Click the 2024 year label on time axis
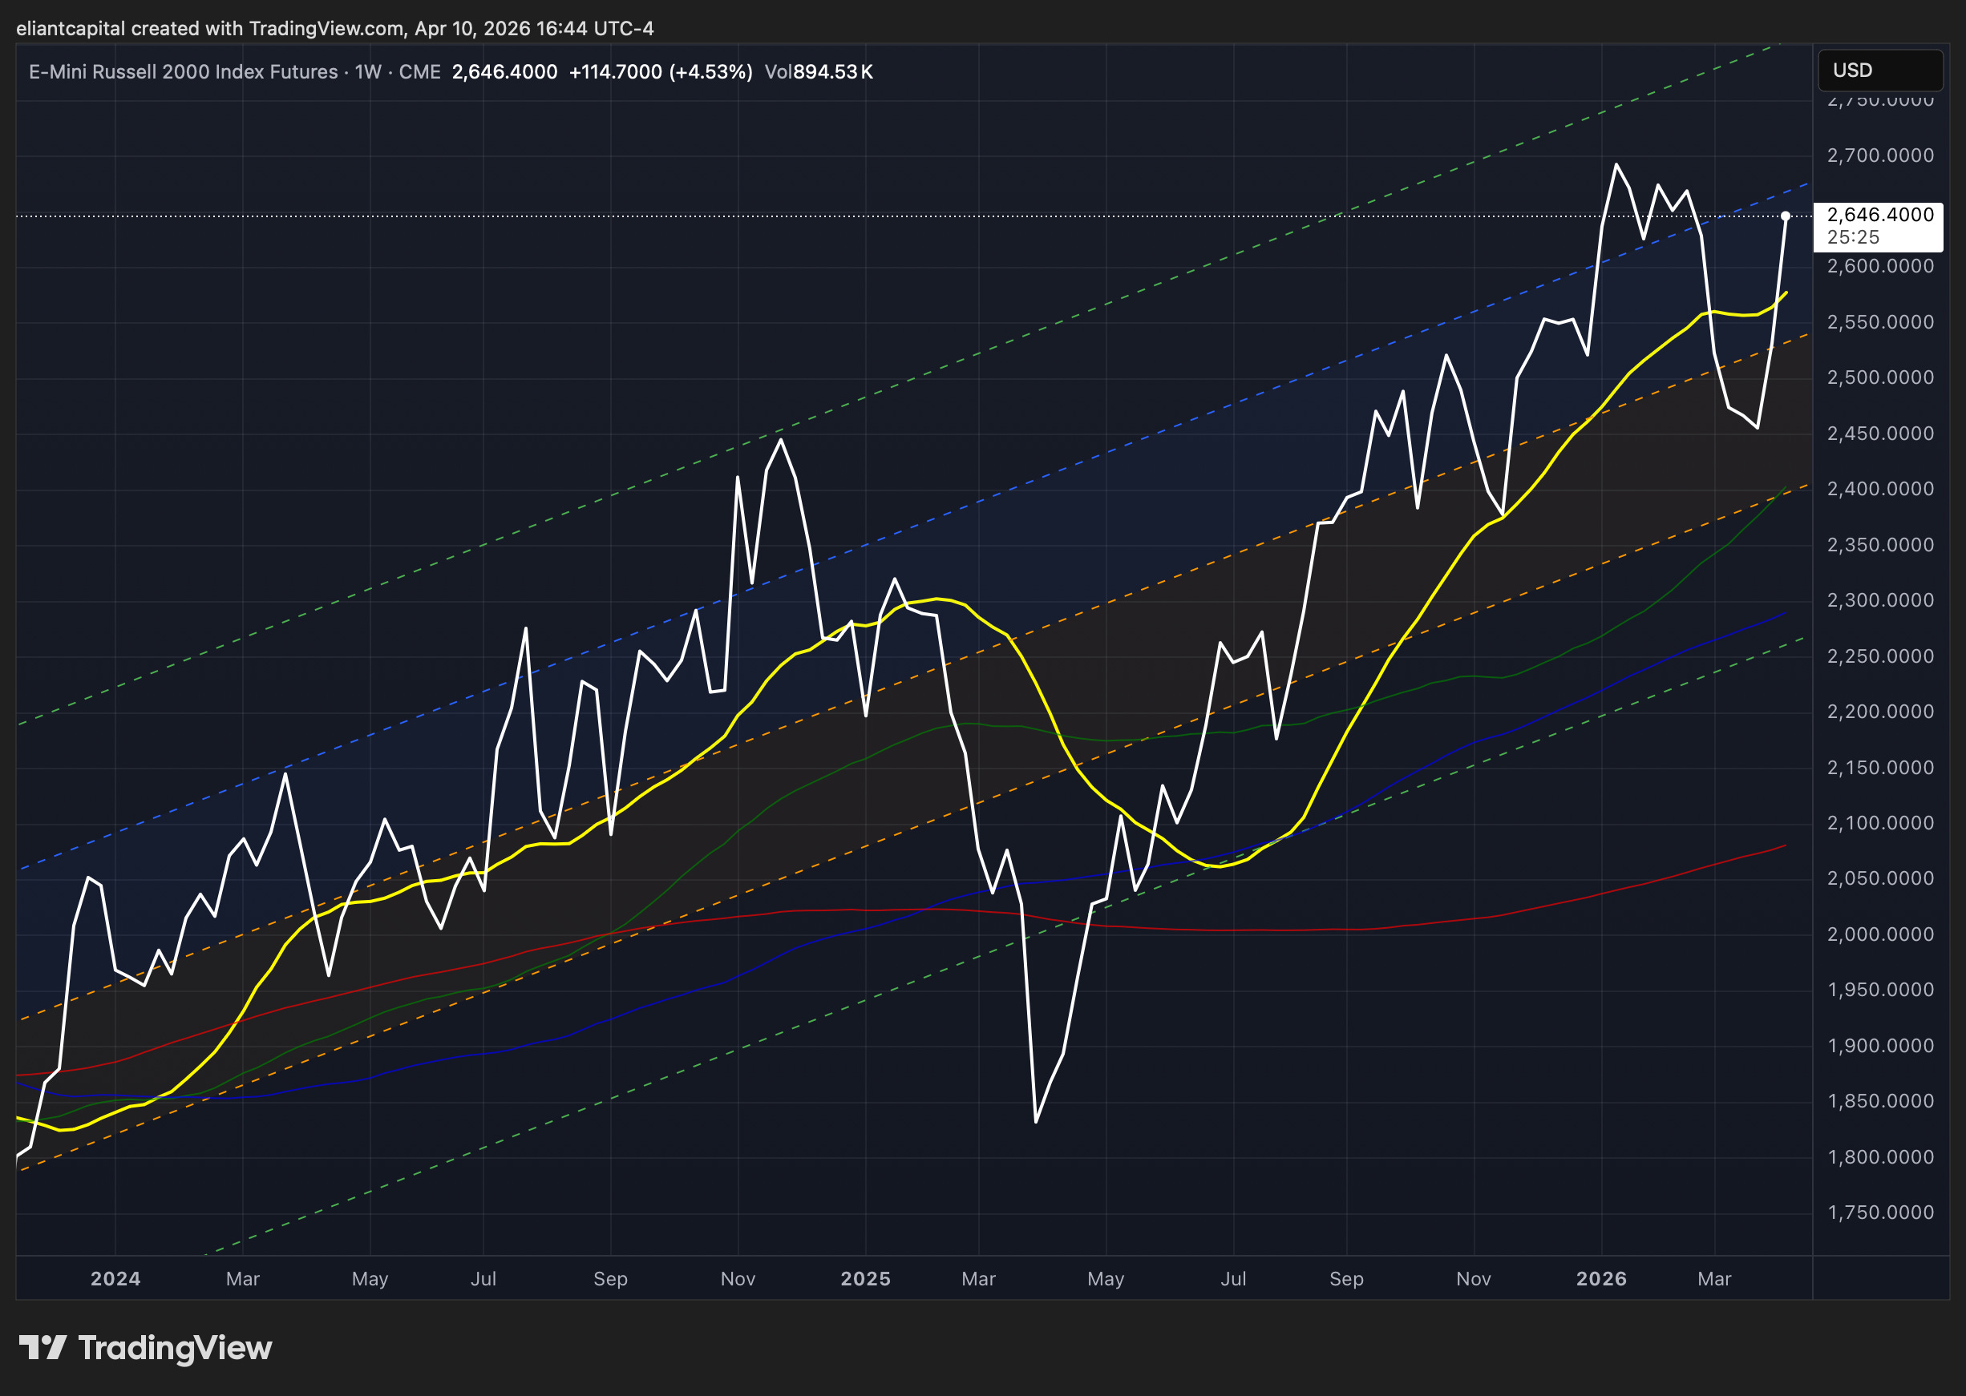Image resolution: width=1966 pixels, height=1396 pixels. click(115, 1278)
